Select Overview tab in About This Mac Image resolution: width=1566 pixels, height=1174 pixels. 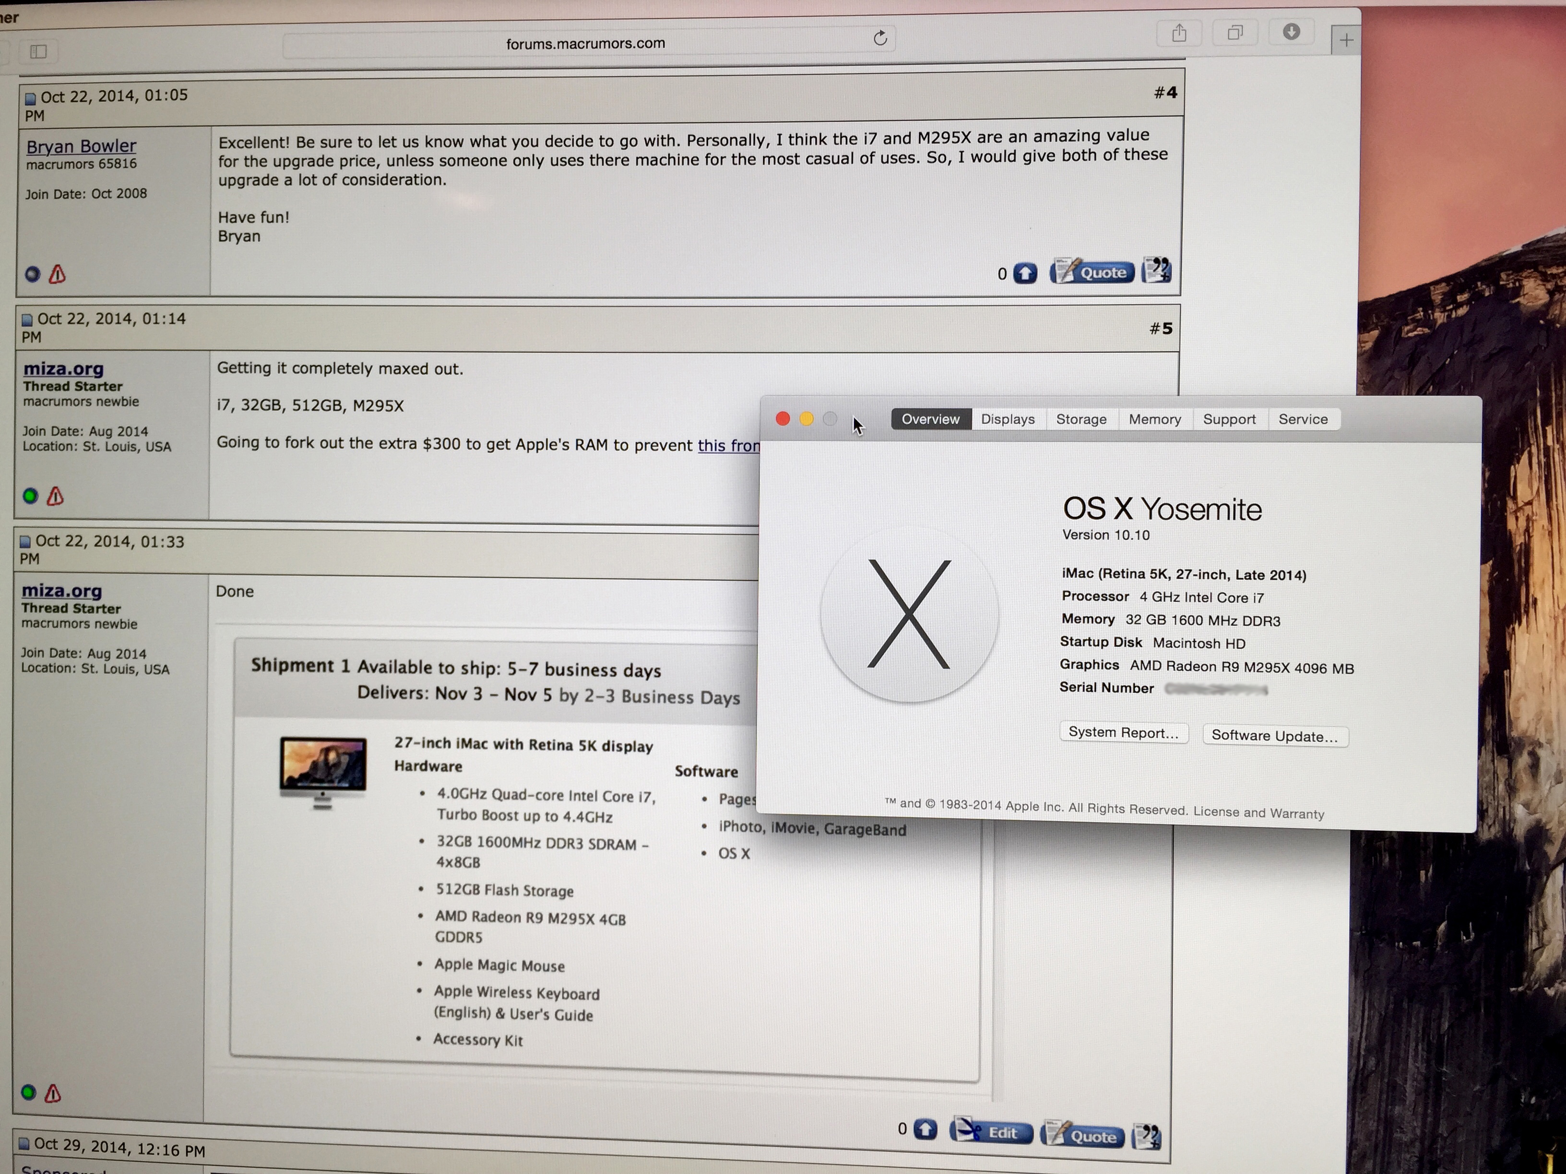[x=931, y=419]
